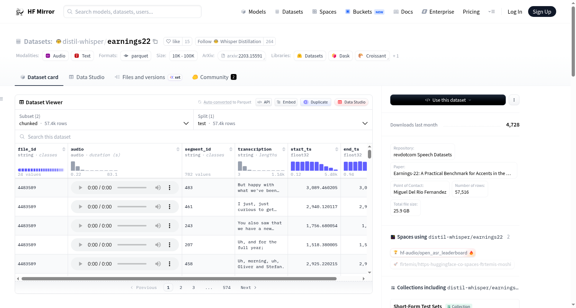
Task: Jump to page 574
Action: (227, 288)
